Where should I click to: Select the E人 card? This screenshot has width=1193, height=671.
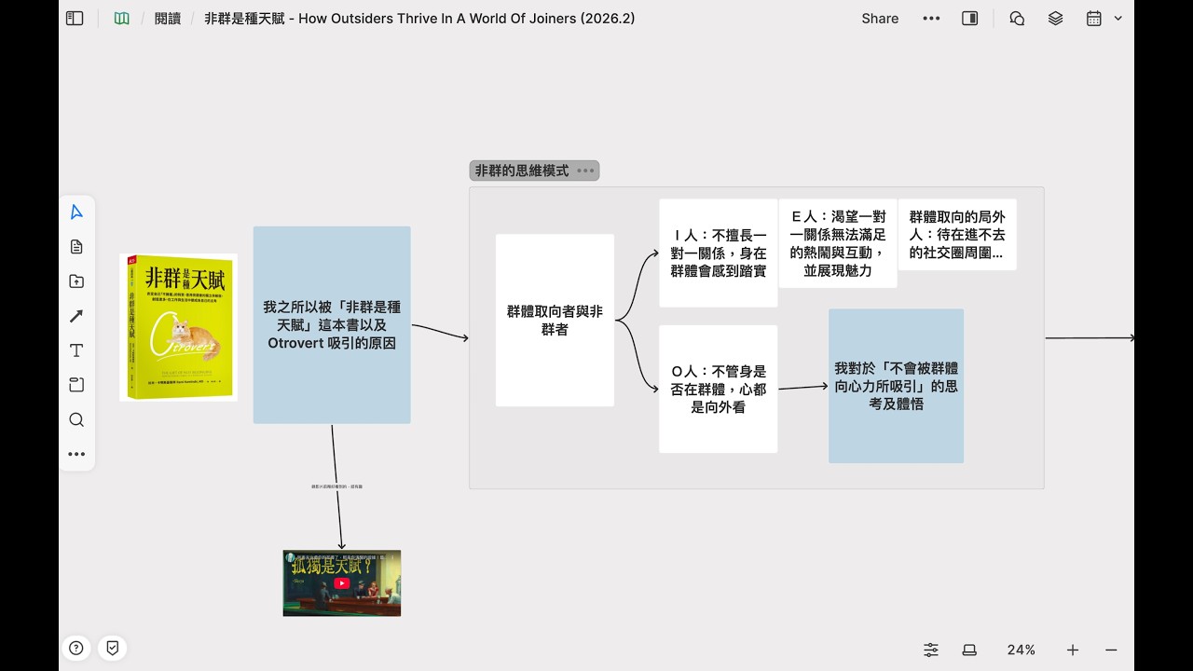[838, 243]
